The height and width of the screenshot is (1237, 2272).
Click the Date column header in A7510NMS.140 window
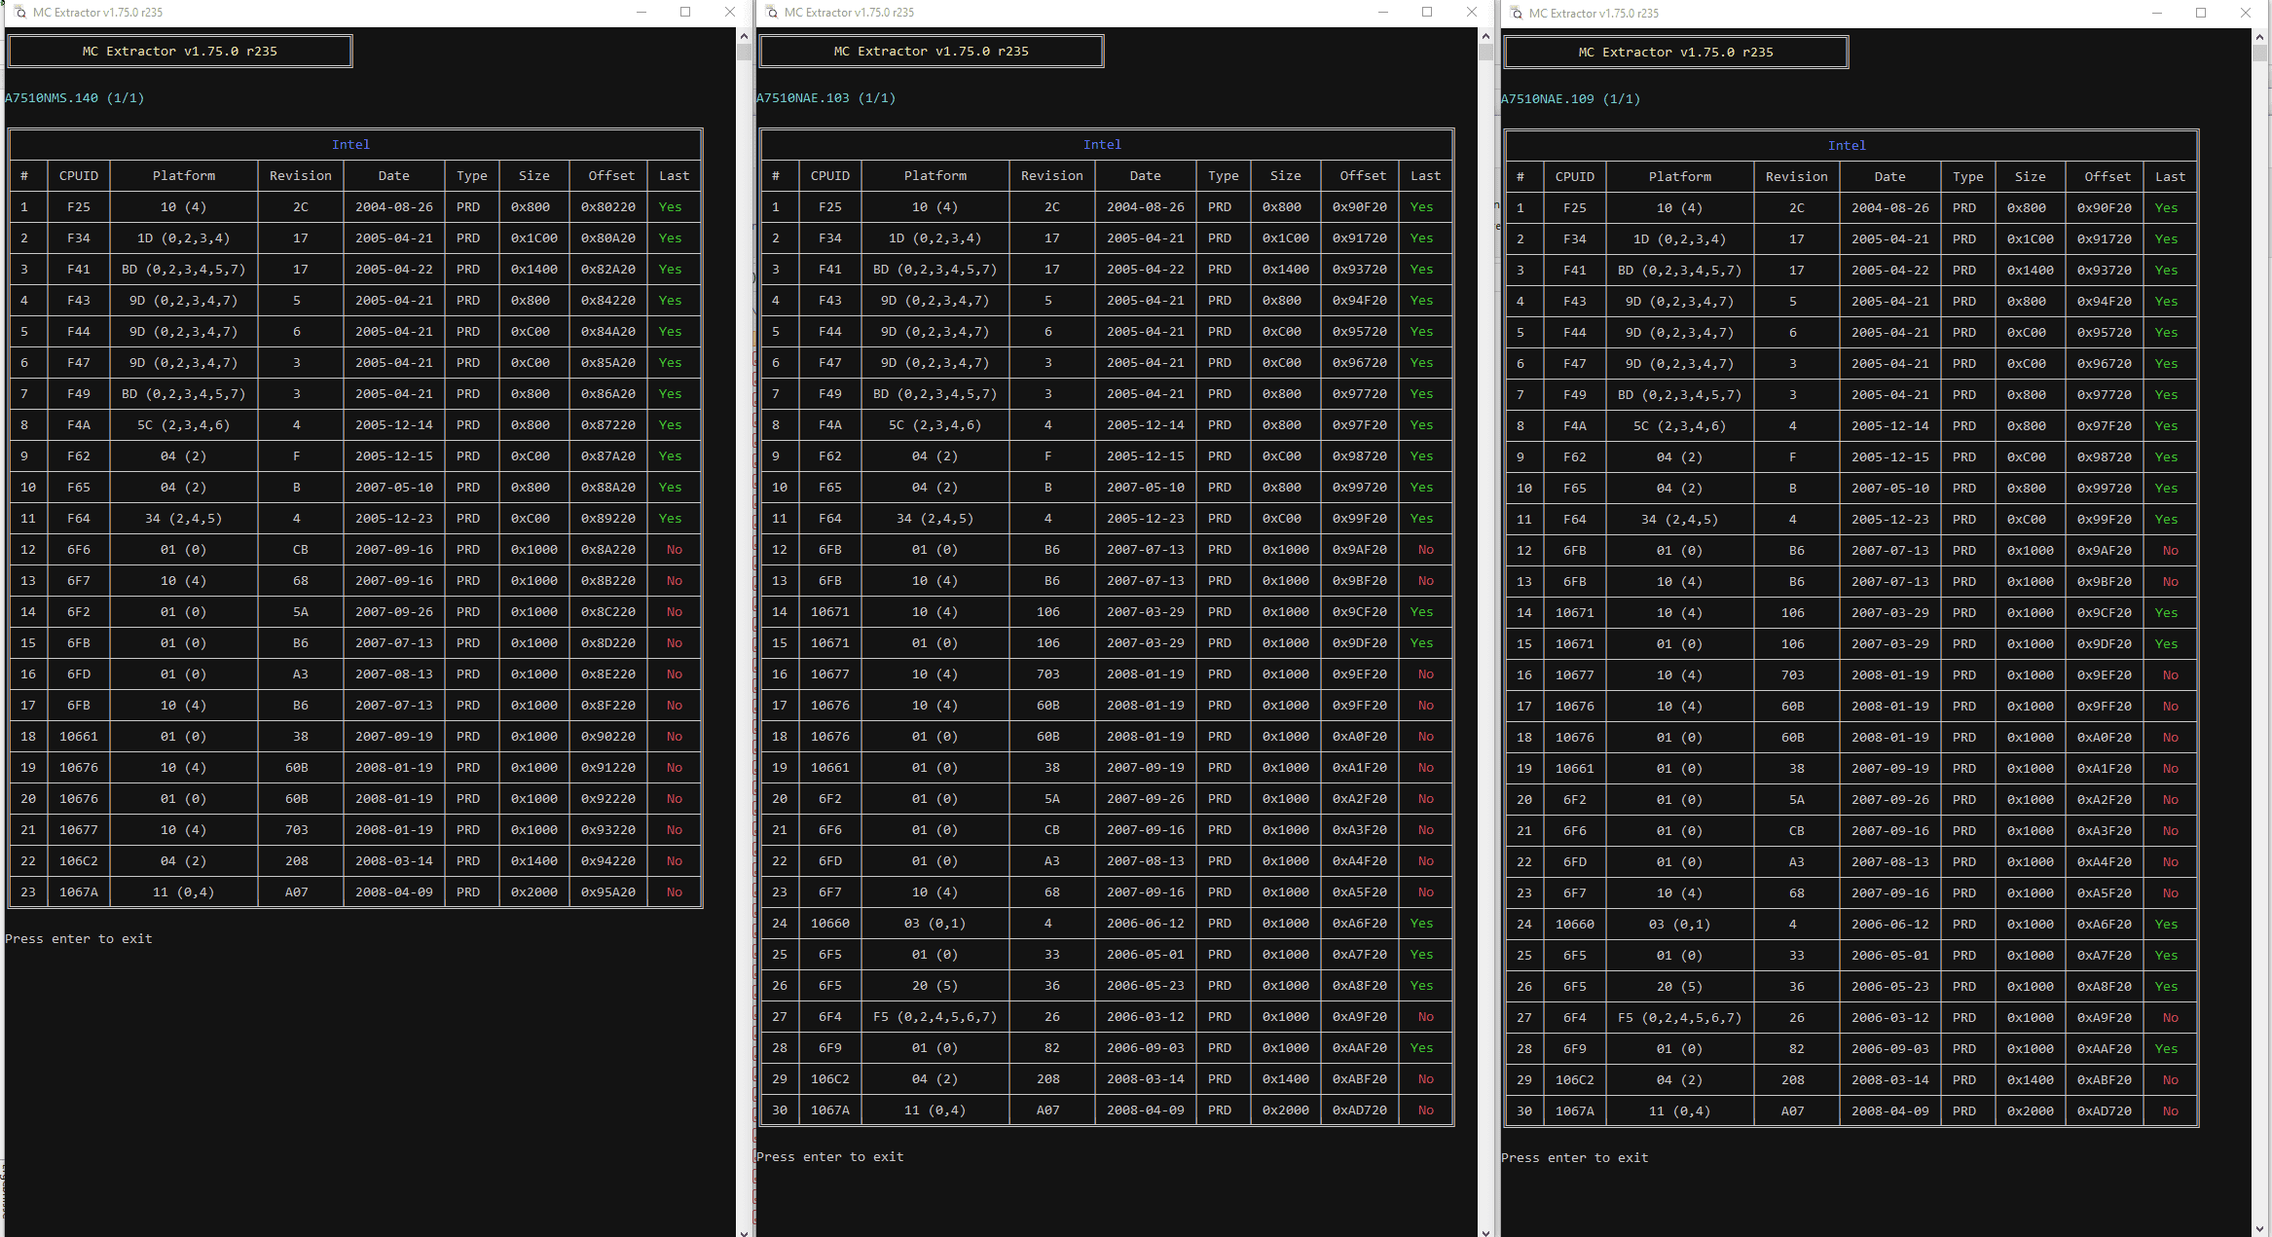394,176
